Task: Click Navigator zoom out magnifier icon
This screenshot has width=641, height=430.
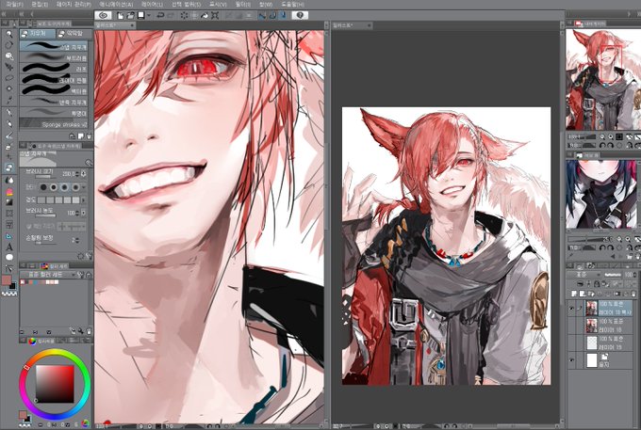Action: pyautogui.click(x=602, y=136)
